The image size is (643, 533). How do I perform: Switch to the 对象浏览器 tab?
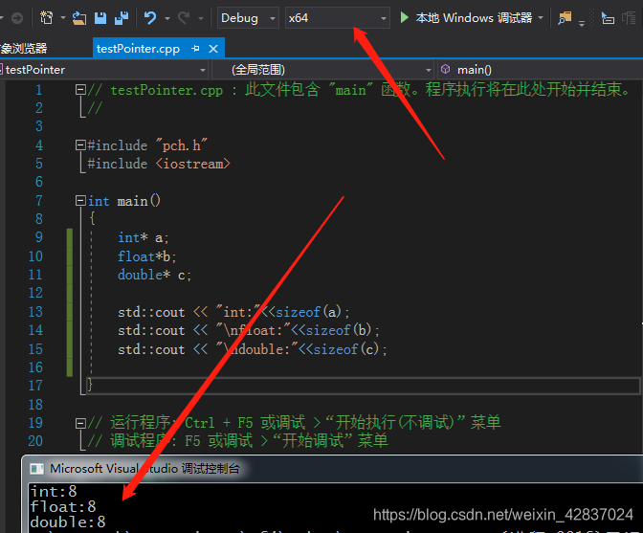[23, 49]
